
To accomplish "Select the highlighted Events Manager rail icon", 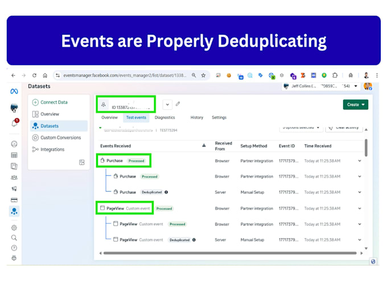I will click(14, 212).
